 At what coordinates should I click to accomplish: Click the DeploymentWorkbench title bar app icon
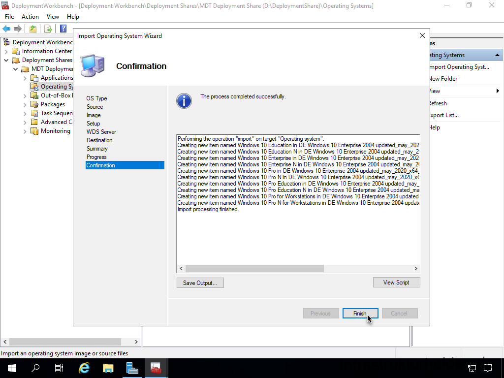click(5, 5)
